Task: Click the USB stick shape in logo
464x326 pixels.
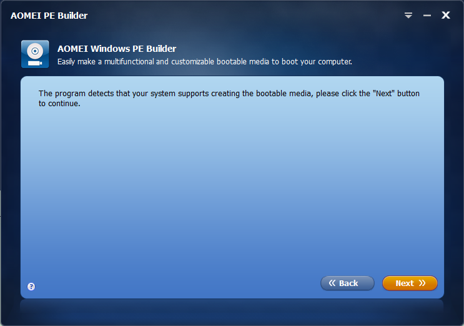Action: click(35, 63)
